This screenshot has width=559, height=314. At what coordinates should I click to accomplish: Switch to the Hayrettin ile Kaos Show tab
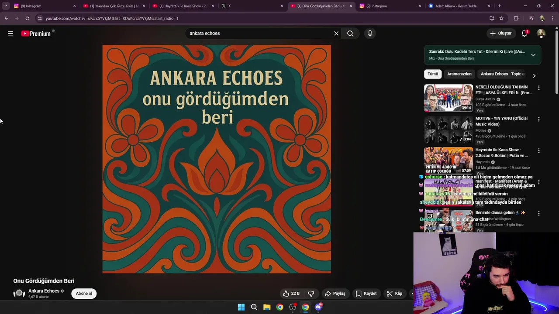click(183, 6)
